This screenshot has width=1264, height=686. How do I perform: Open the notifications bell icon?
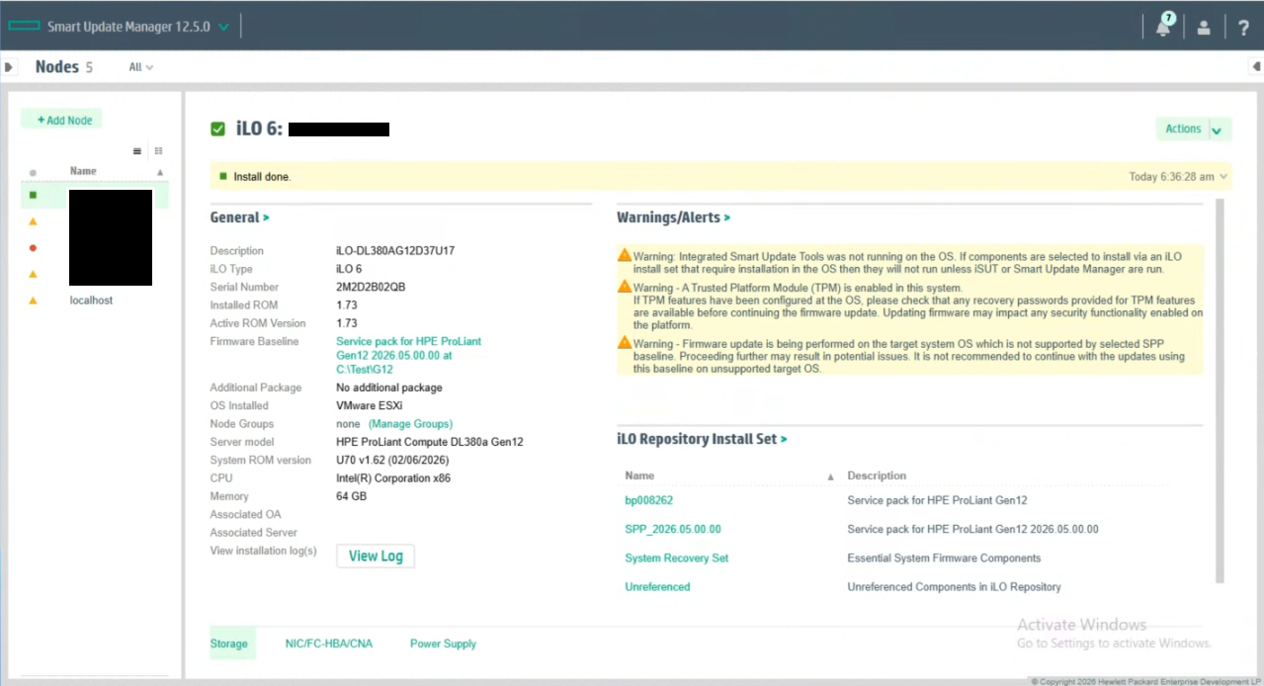pos(1164,27)
